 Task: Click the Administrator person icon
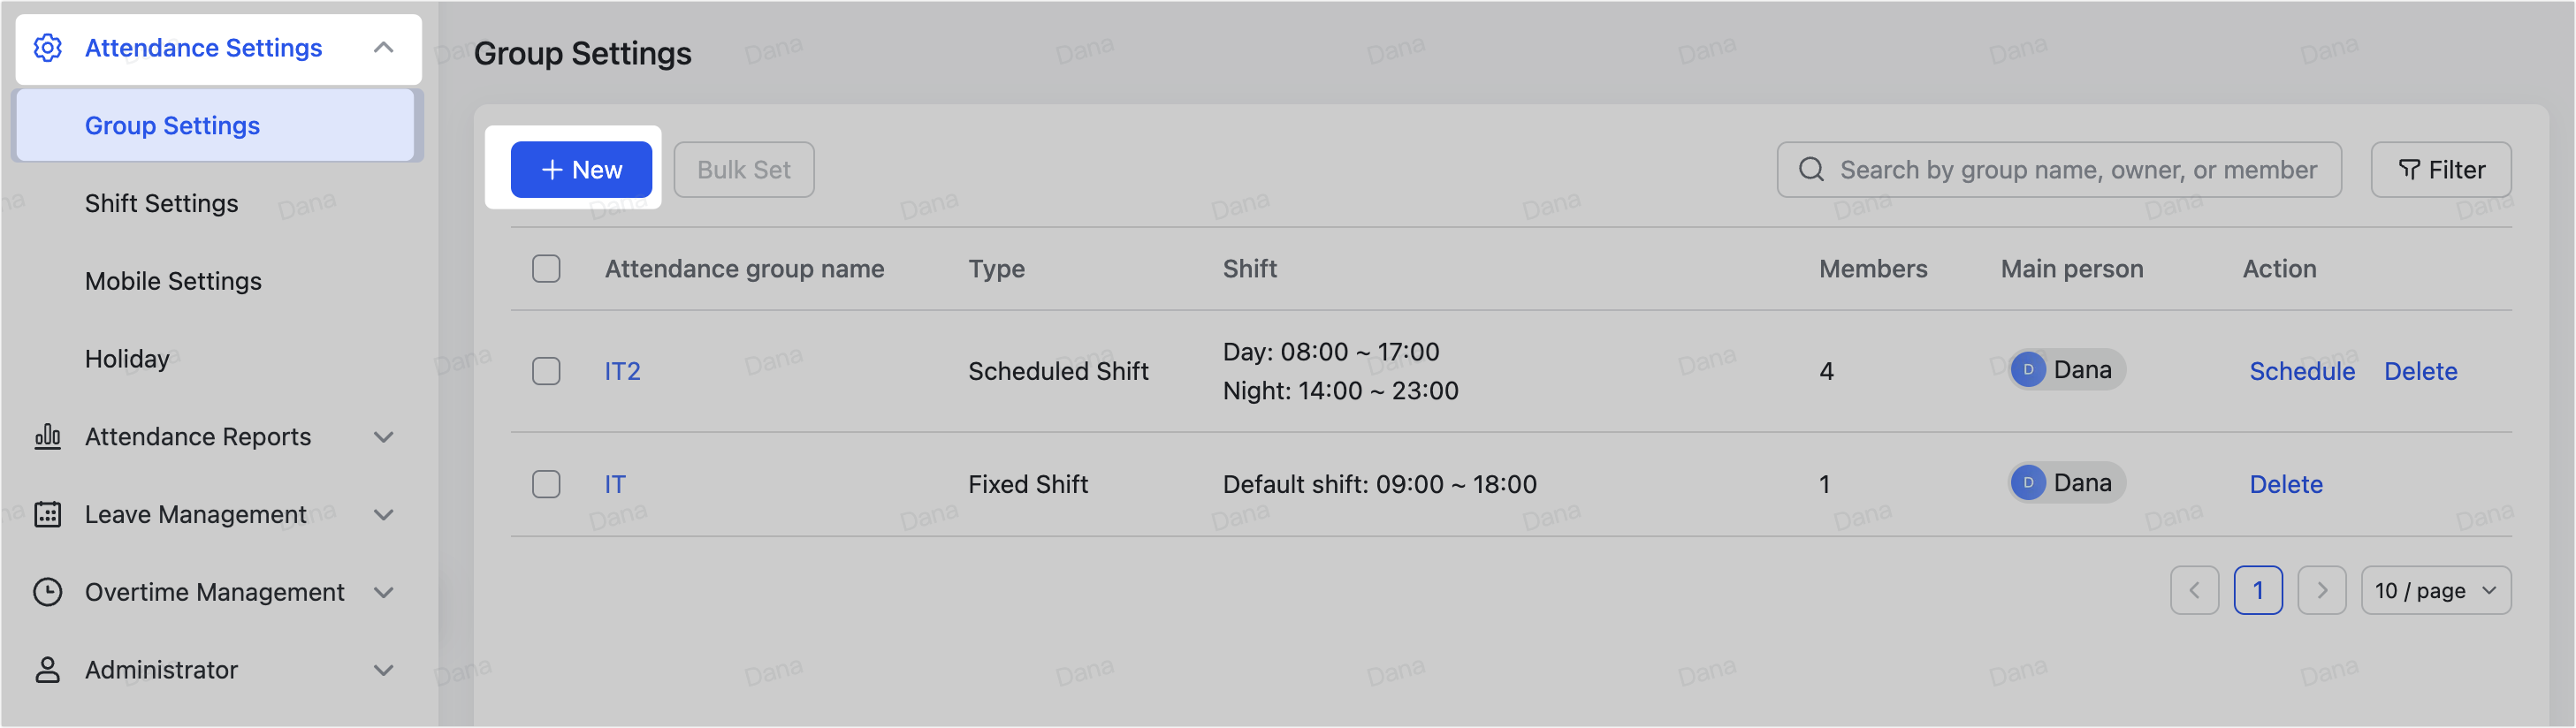pyautogui.click(x=47, y=670)
